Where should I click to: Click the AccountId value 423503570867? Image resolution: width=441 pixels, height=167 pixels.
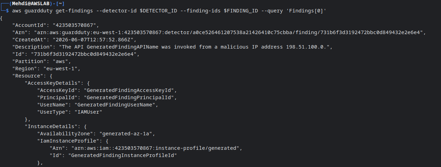pyautogui.click(x=76, y=25)
